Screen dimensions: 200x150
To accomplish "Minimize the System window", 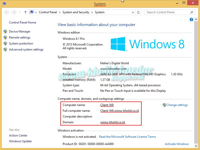I will click(x=177, y=3).
